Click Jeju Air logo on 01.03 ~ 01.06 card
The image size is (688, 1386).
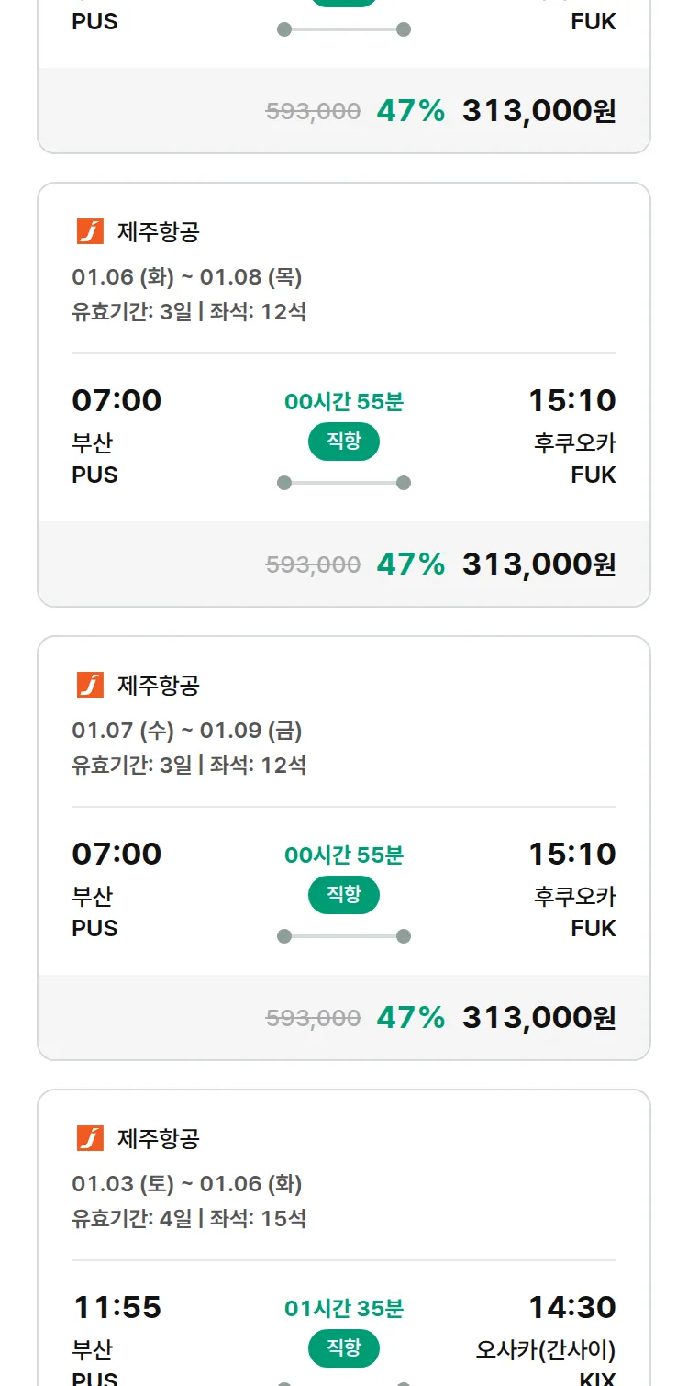point(90,1138)
